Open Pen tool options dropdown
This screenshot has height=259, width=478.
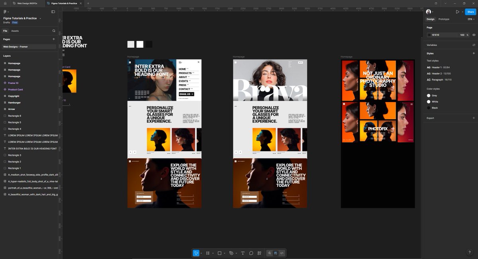pos(236,253)
